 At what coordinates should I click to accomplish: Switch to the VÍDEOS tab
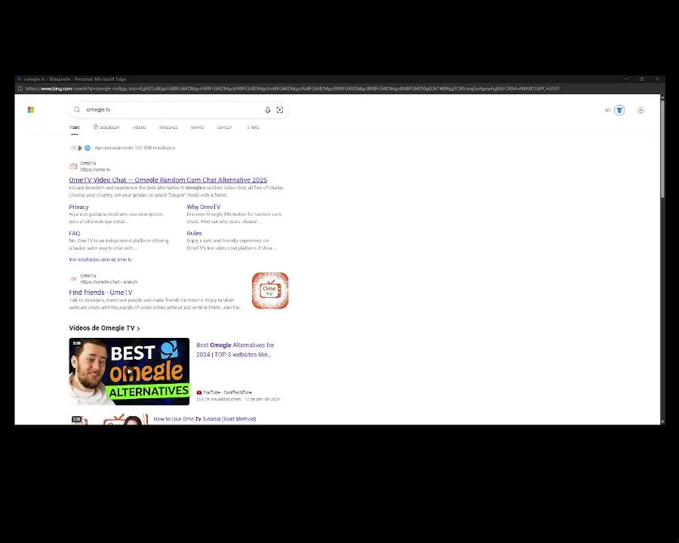140,127
